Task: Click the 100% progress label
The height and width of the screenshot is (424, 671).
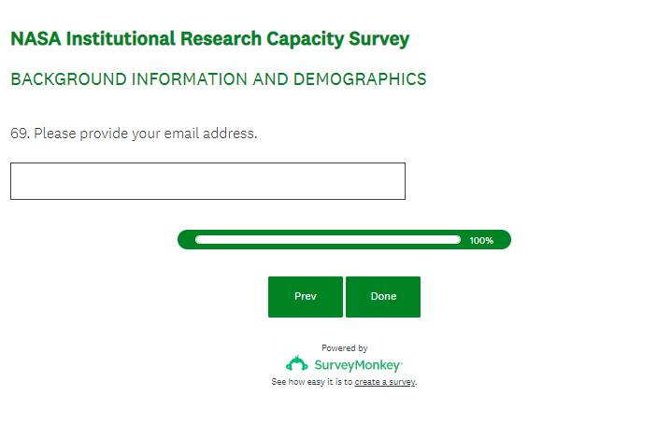Action: coord(481,241)
